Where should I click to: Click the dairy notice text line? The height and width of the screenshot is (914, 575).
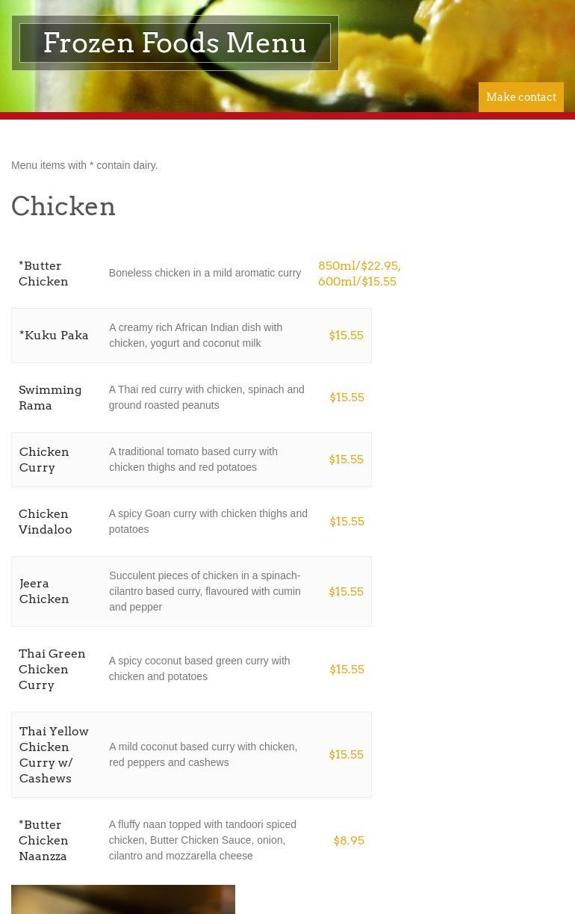coord(84,165)
